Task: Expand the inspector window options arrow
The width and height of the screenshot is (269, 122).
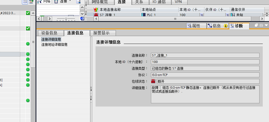Action: 266,25
